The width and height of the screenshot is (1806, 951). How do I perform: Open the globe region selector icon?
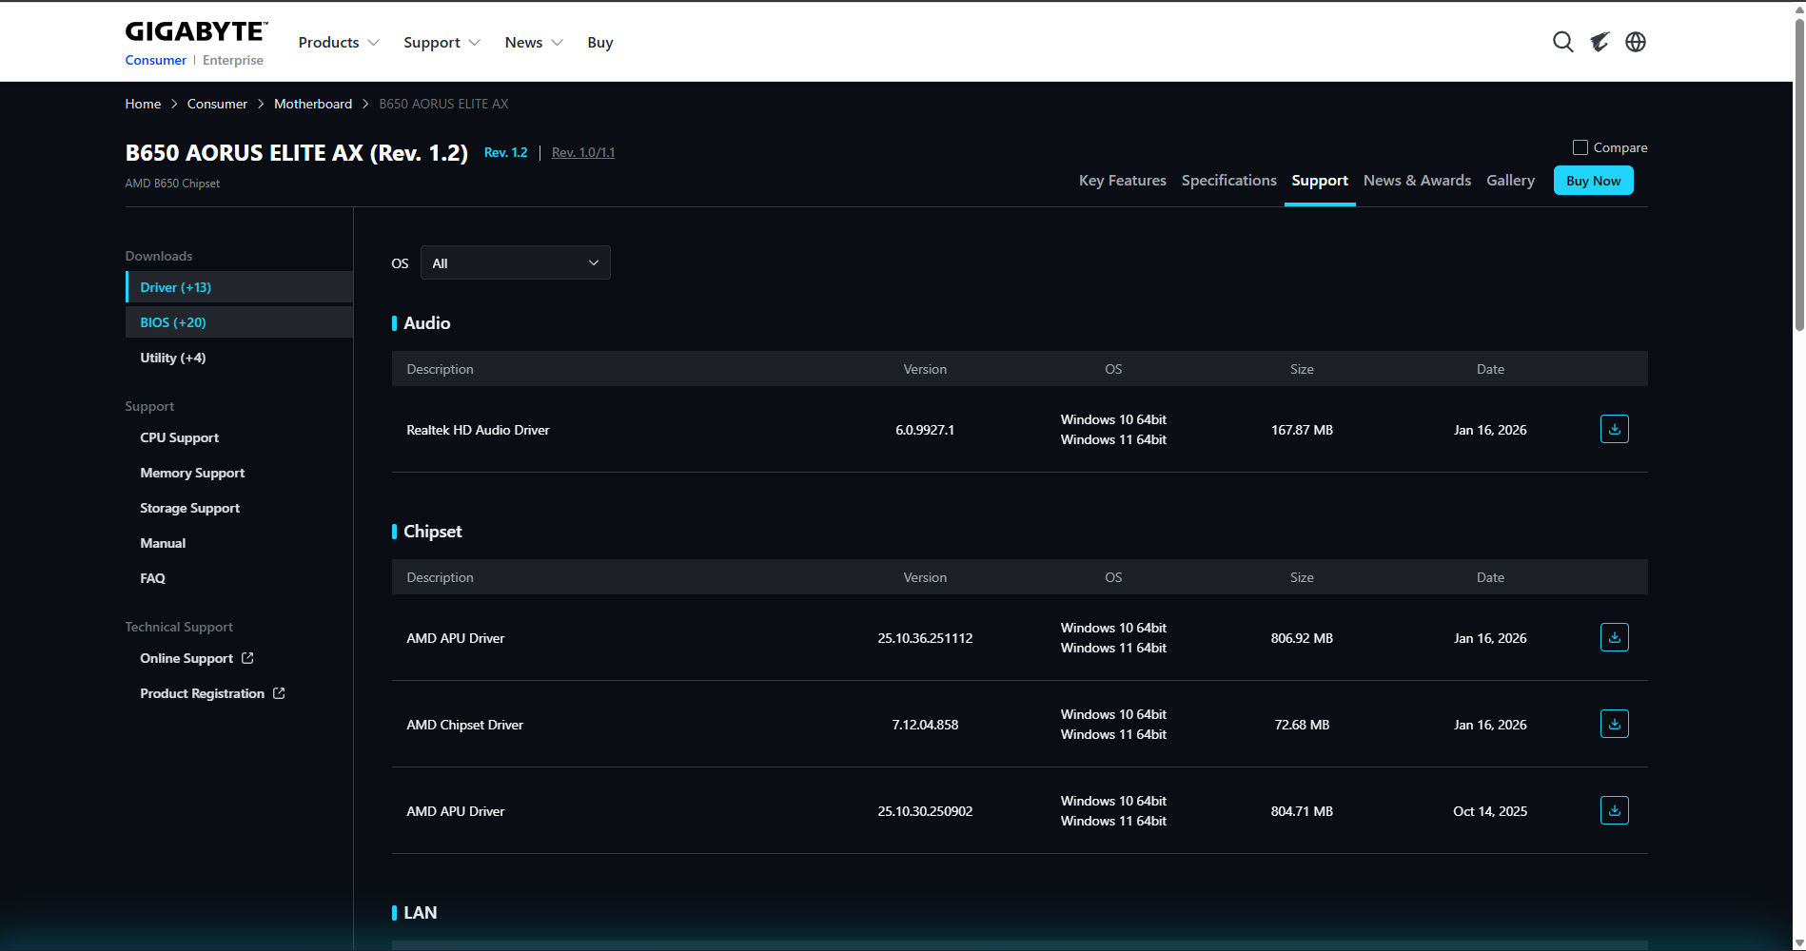pos(1636,42)
